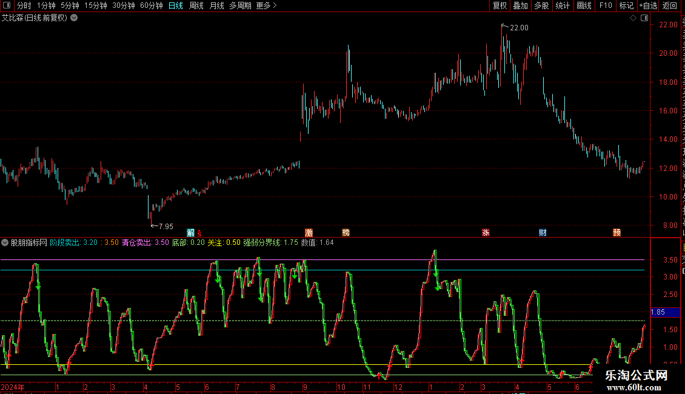The height and width of the screenshot is (394, 685).
Task: Select the 30分钟 period
Action: point(124,5)
